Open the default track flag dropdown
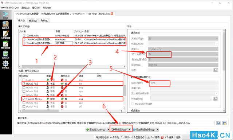 coord(183,54)
